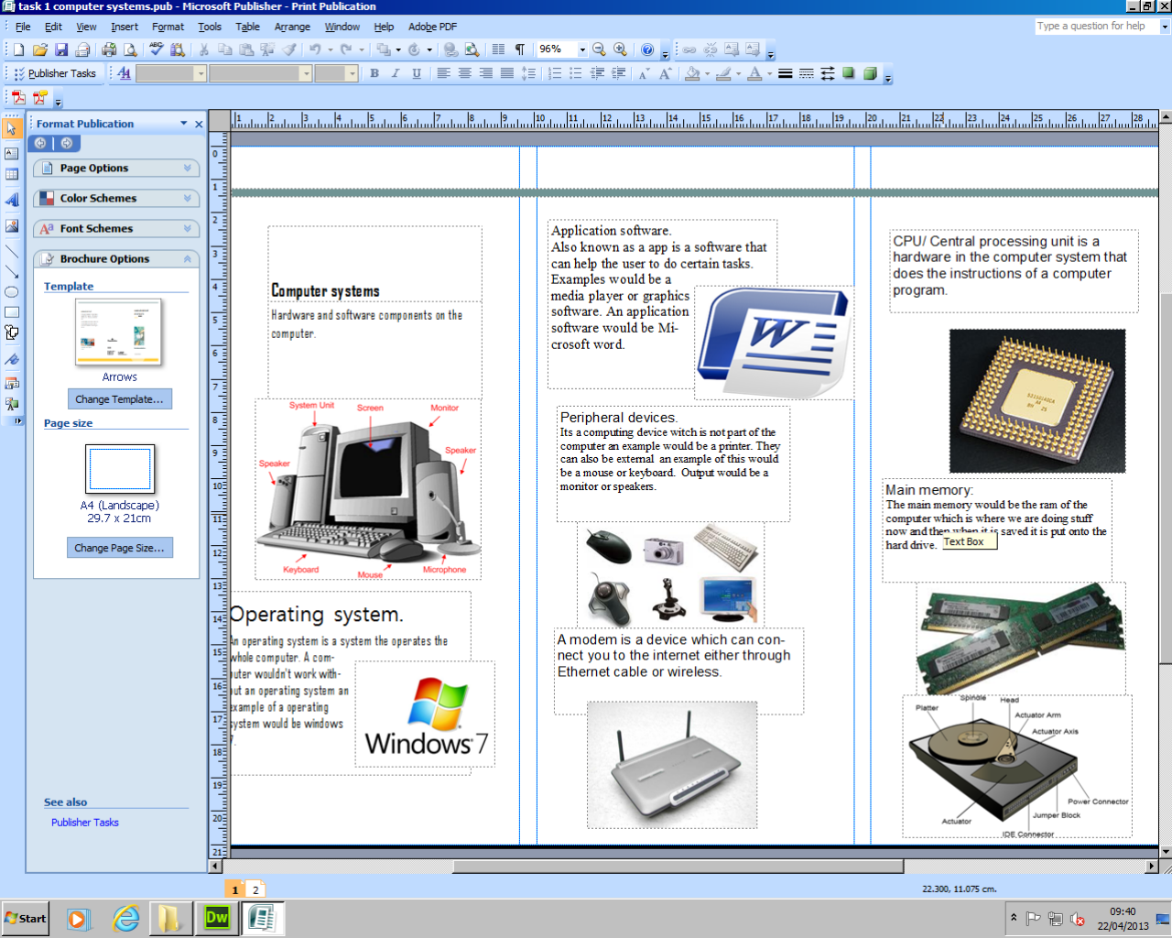Screen dimensions: 1172x938
Task: Open the Format Publication pane menu arrow
Action: (x=184, y=124)
